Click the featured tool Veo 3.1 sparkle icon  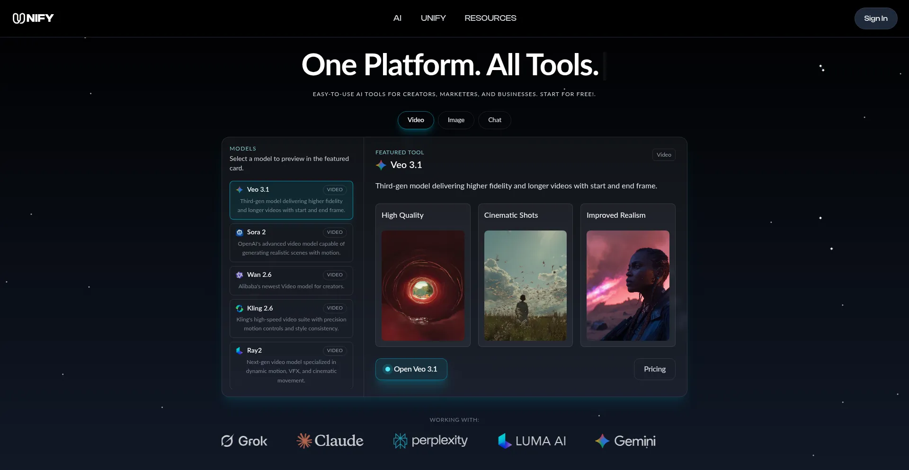point(381,165)
